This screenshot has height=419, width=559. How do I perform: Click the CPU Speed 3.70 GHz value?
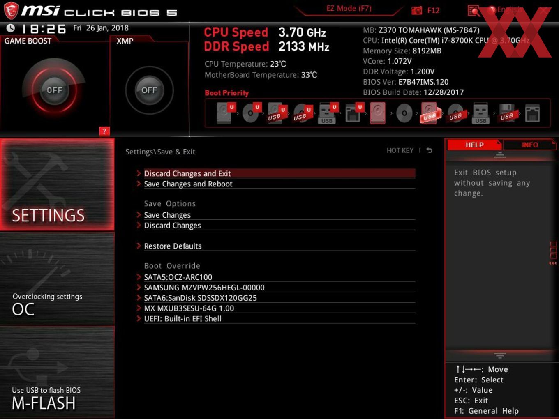tap(302, 32)
